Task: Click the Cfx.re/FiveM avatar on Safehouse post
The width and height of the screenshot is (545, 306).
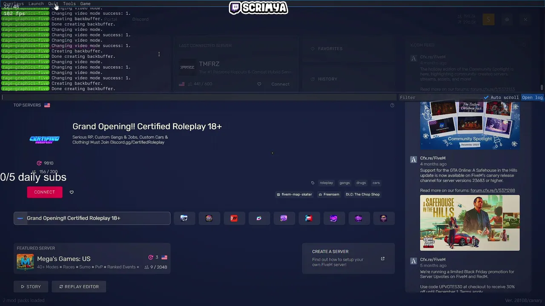Action: click(x=413, y=160)
